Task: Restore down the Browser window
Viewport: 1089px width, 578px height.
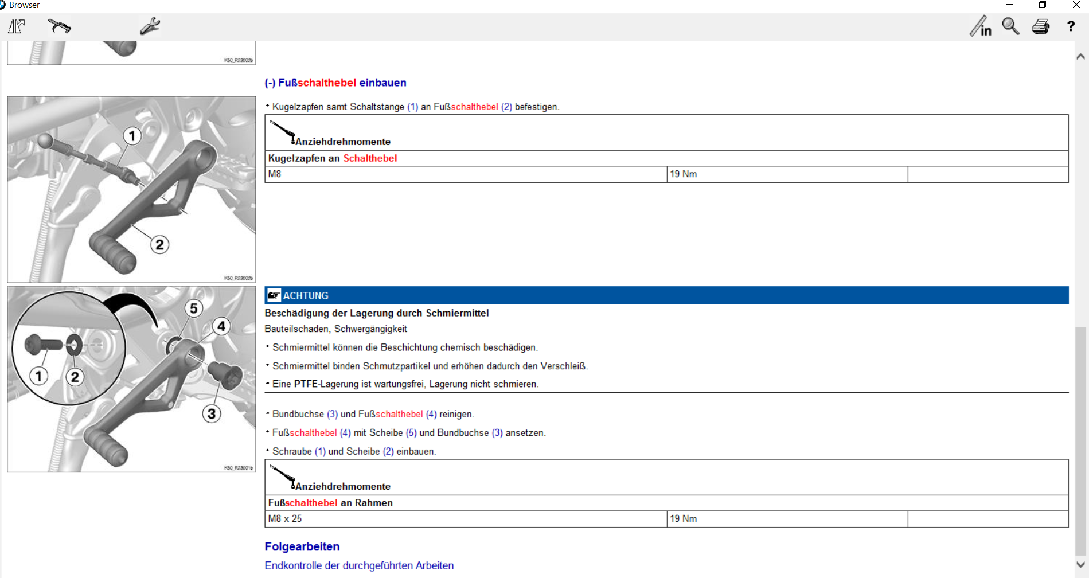Action: pyautogui.click(x=1043, y=5)
